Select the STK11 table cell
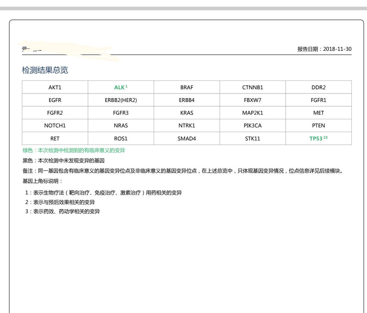Viewport: 367px width, 313px height. [252, 139]
